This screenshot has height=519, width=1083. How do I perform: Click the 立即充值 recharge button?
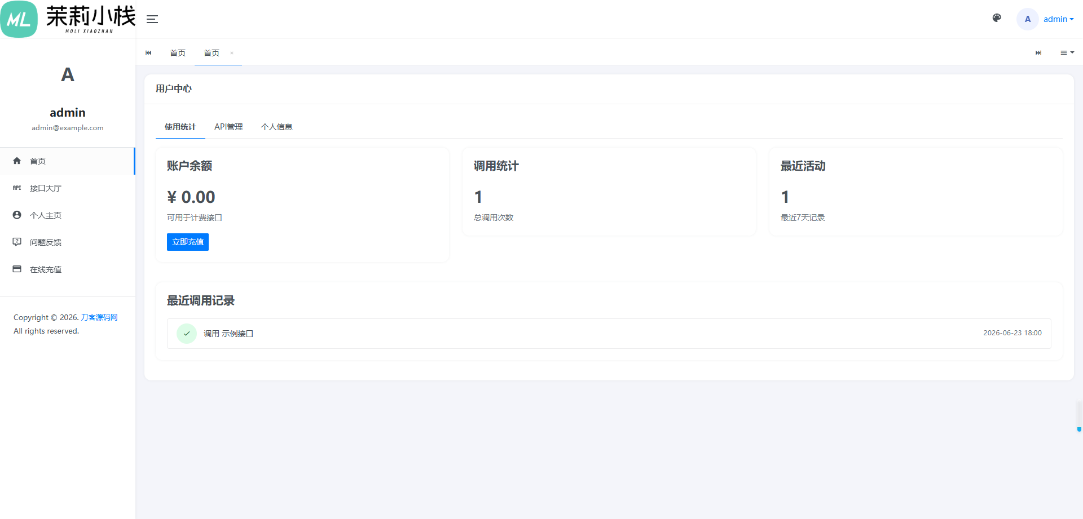coord(188,242)
